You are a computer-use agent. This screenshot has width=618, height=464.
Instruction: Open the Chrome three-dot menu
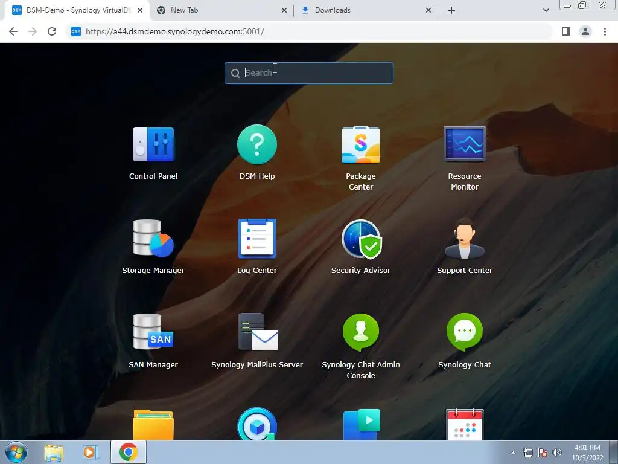point(605,31)
